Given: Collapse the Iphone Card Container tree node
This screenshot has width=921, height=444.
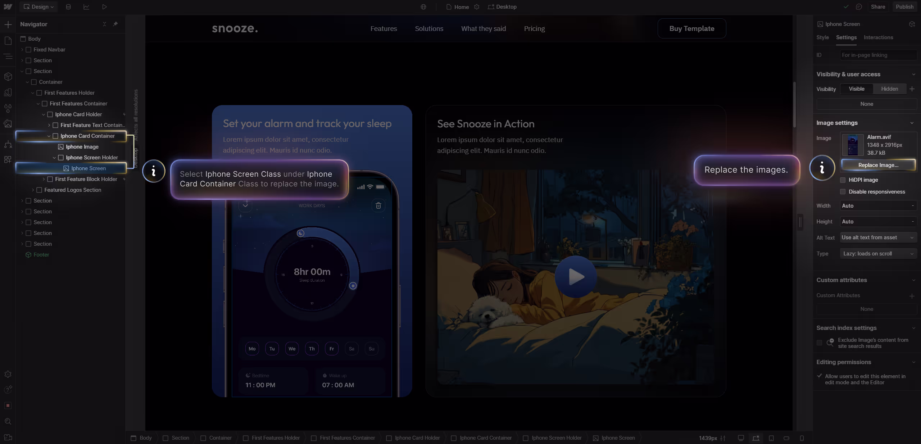Looking at the screenshot, I should [x=49, y=136].
